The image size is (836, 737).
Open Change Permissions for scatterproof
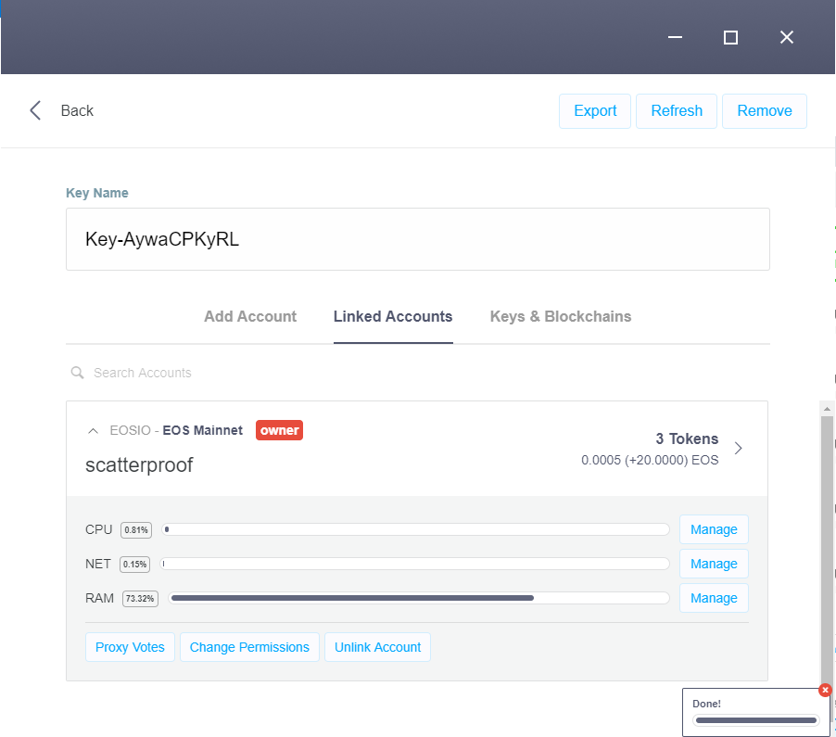pos(248,646)
